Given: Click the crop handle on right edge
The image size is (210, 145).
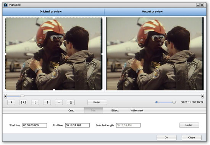Looking at the screenshot, I should tap(102, 54).
